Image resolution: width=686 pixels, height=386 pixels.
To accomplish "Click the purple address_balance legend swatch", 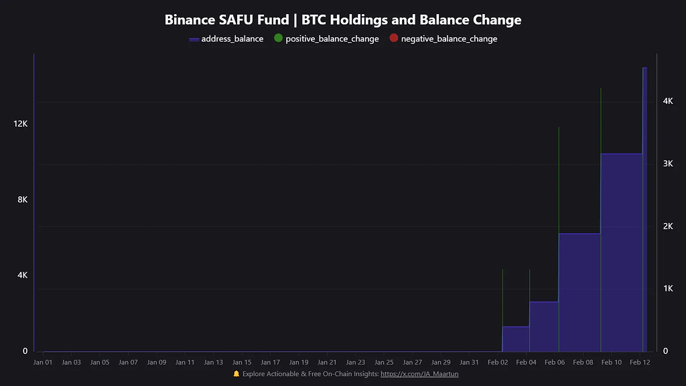I will click(x=194, y=40).
